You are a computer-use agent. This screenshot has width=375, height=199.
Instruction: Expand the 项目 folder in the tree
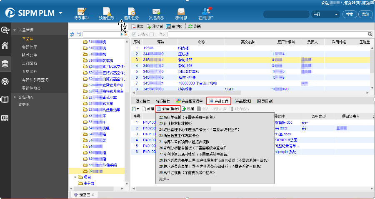pos(76,177)
